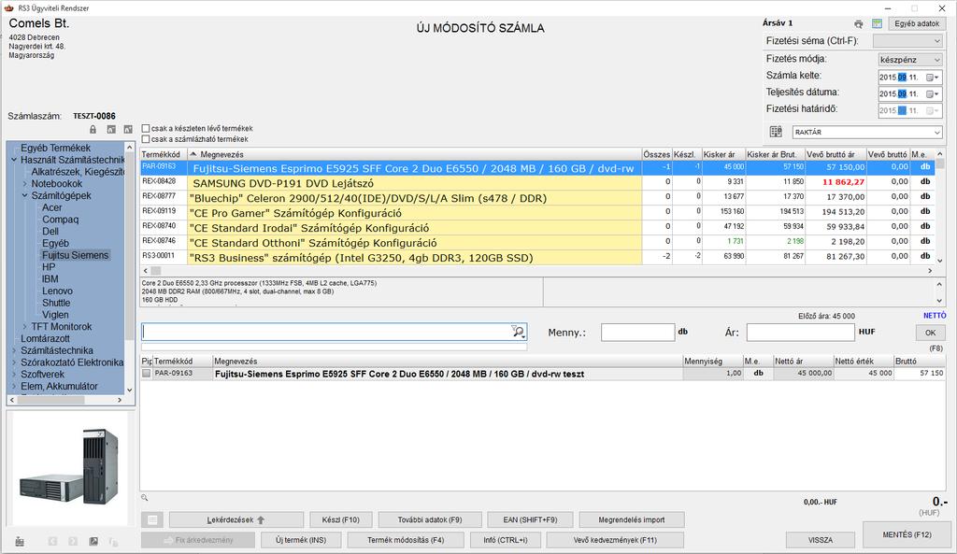
Task: Open Vevő kedvezmények (F11)
Action: point(615,540)
